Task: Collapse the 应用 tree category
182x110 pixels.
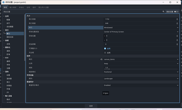Action: 4,16
